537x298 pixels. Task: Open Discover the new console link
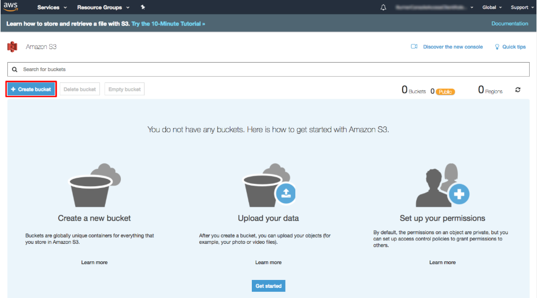(453, 47)
